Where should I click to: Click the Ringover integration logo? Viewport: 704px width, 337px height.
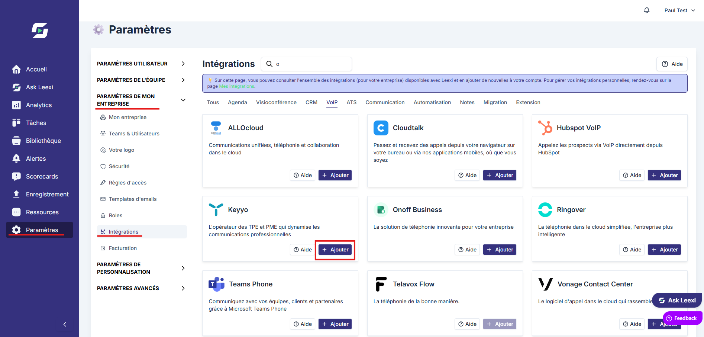(x=545, y=210)
